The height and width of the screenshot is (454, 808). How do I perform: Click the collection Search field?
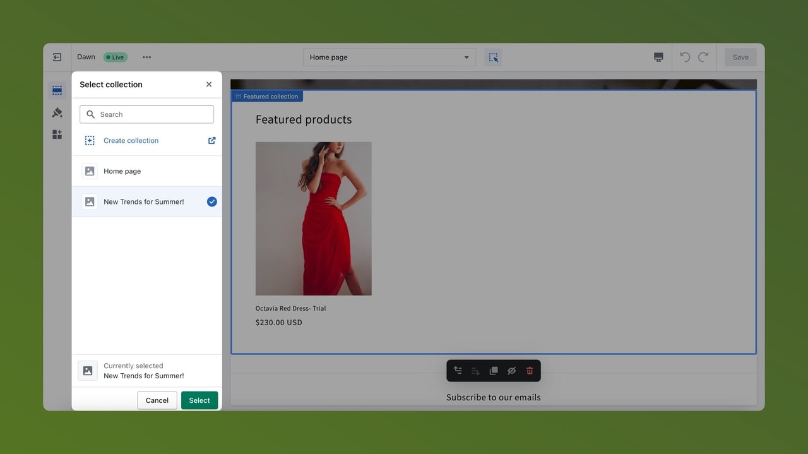146,114
